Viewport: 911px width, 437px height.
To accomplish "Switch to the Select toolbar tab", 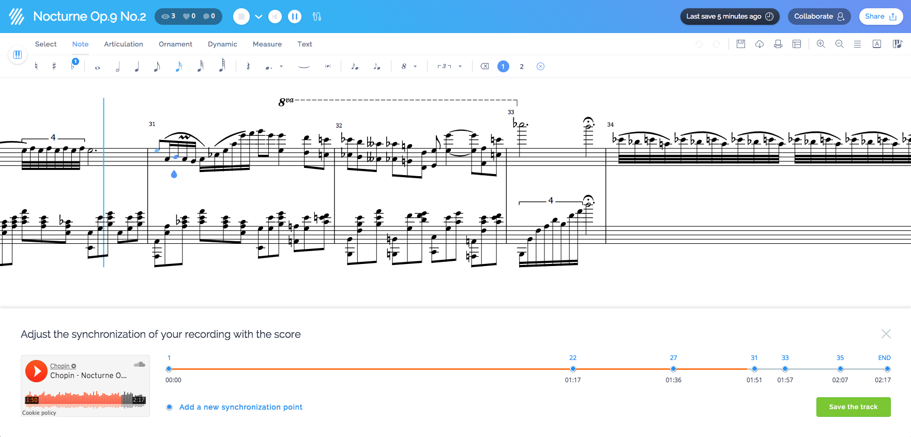I will pos(45,44).
